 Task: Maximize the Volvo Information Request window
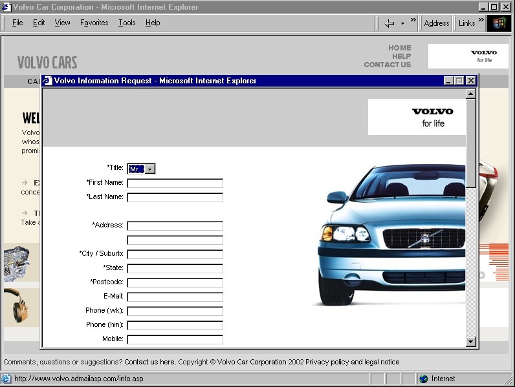(x=459, y=80)
